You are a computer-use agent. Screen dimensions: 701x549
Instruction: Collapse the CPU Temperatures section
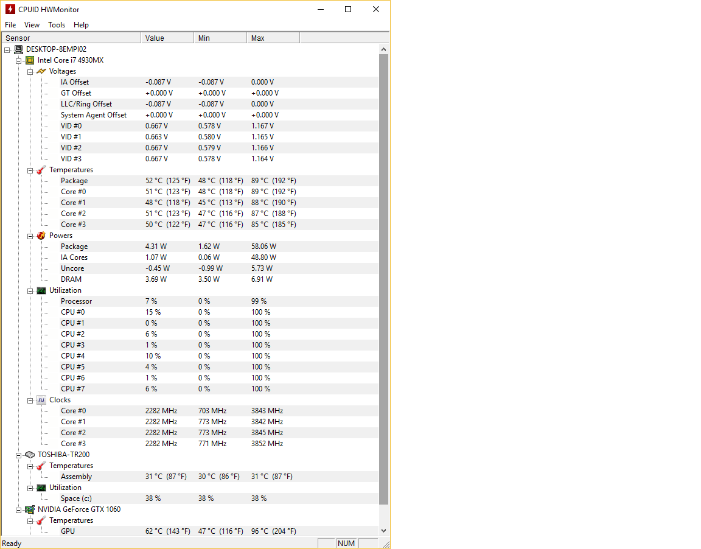click(30, 171)
